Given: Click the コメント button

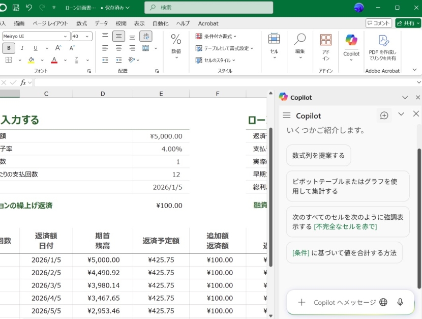Looking at the screenshot, I should 379,23.
